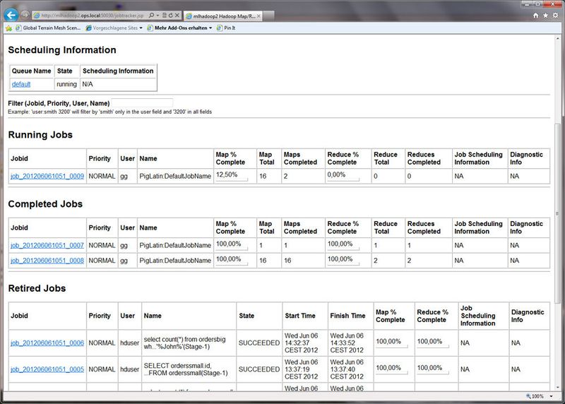Screen dimensions: 565x404
Task: Open the zoom level dropdown arrow
Action: 551,396
